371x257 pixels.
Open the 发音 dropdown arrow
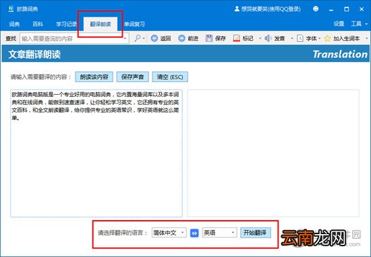(x=291, y=38)
